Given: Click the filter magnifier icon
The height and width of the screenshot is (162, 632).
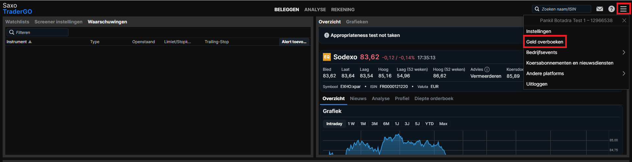Looking at the screenshot, I should [12, 32].
